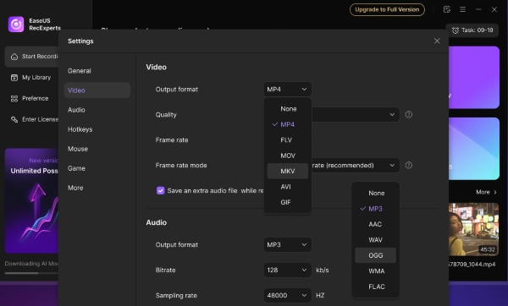This screenshot has height=306, width=508.
Task: Open Preference in sidebar
Action: pos(32,99)
